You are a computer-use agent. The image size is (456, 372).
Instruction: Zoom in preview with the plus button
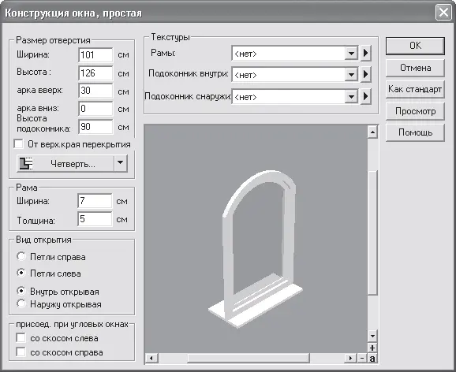[372, 348]
